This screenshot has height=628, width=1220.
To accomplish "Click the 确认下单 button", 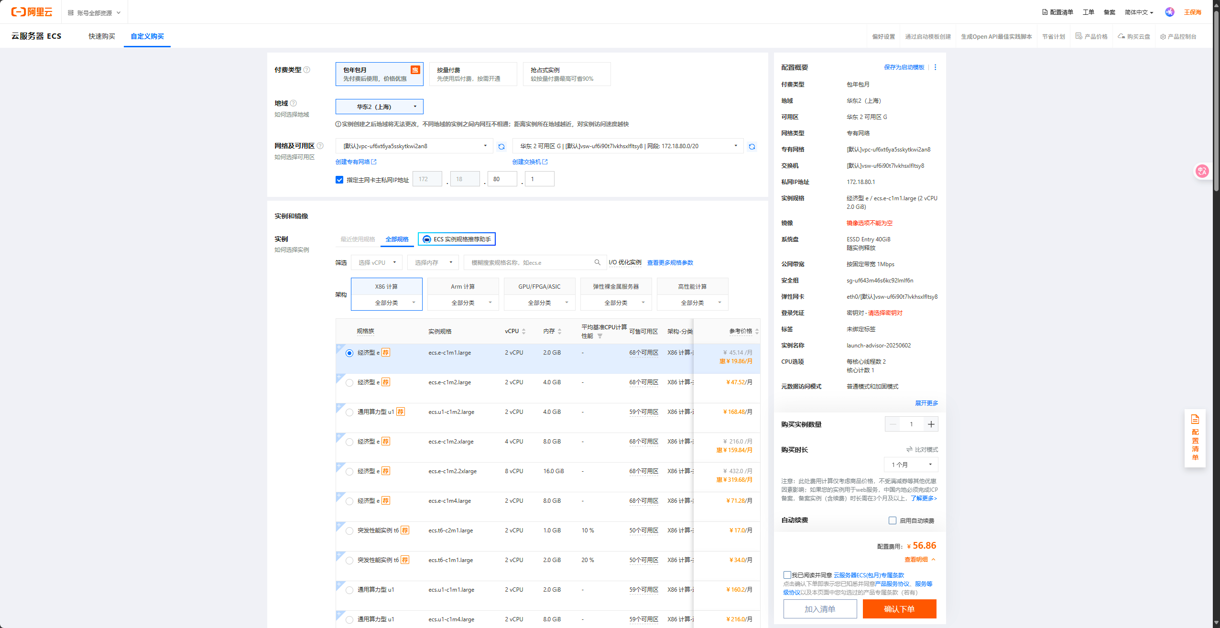I will (899, 609).
